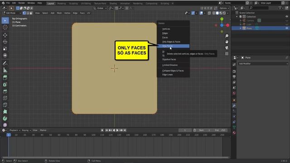Click the green Y axis gizmo
290x163 pixels.
222,19
